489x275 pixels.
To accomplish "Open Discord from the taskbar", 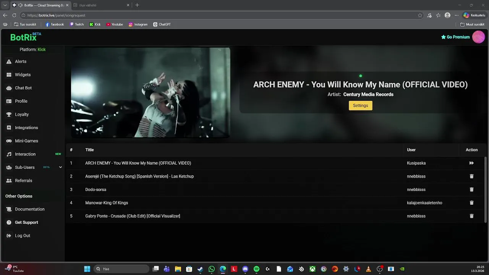I will click(245, 269).
